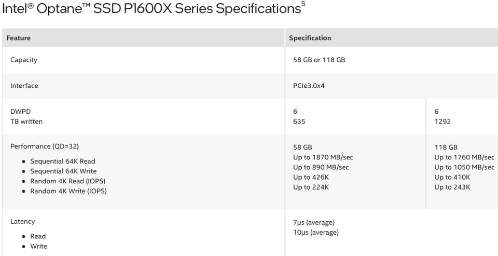Click the 635 TB written value
498x256 pixels.
pyautogui.click(x=299, y=122)
